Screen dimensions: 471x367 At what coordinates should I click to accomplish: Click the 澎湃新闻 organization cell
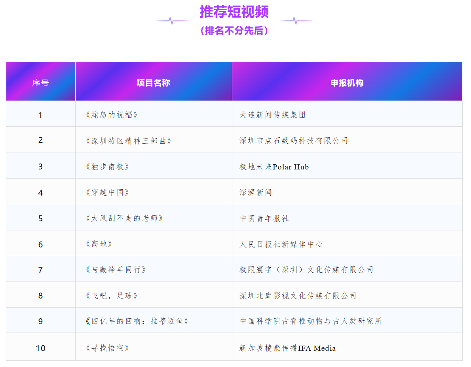coord(256,192)
